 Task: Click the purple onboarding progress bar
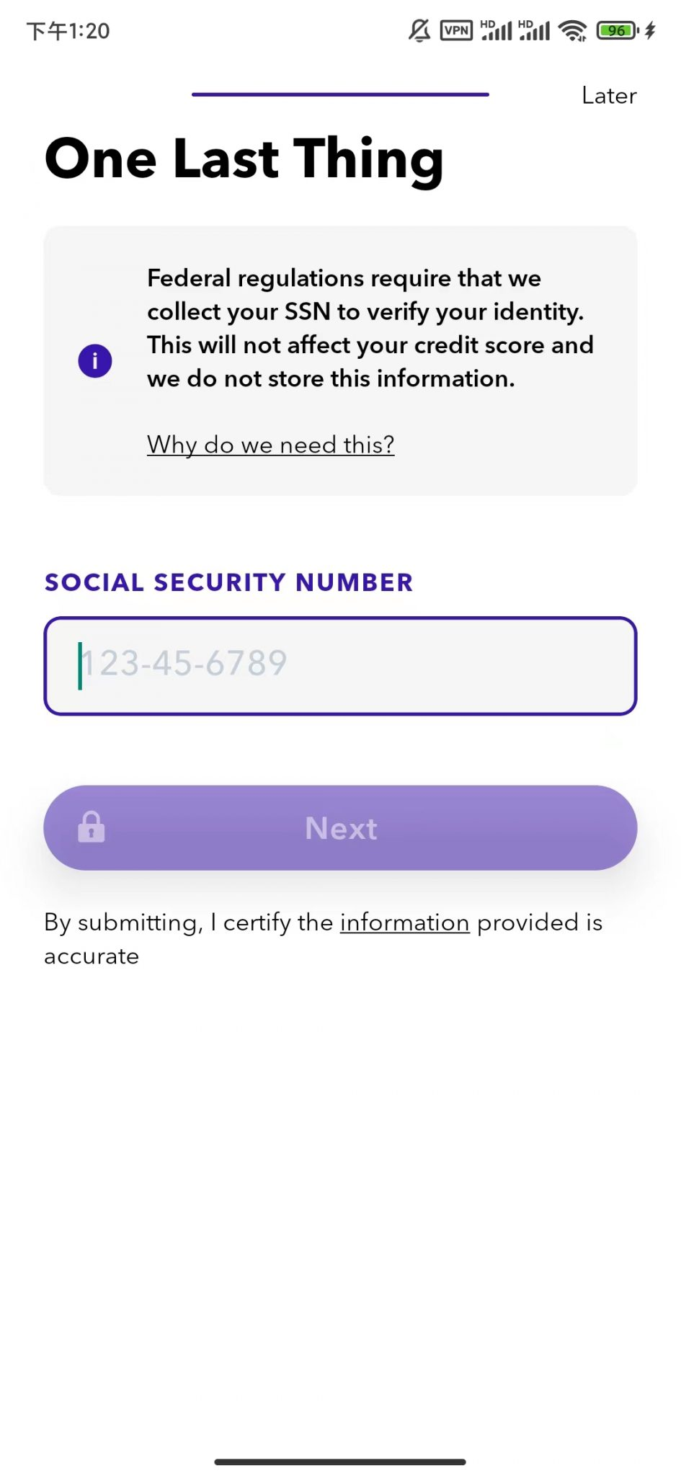pyautogui.click(x=340, y=94)
